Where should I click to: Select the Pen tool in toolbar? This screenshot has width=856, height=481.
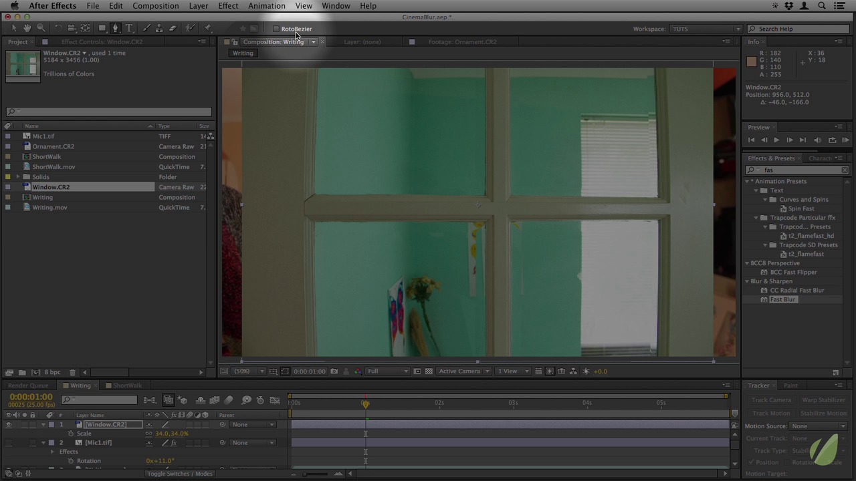coord(116,28)
